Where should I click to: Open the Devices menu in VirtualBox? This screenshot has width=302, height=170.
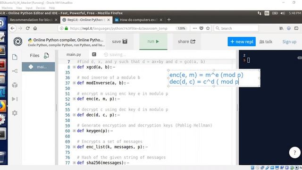[41, 8]
